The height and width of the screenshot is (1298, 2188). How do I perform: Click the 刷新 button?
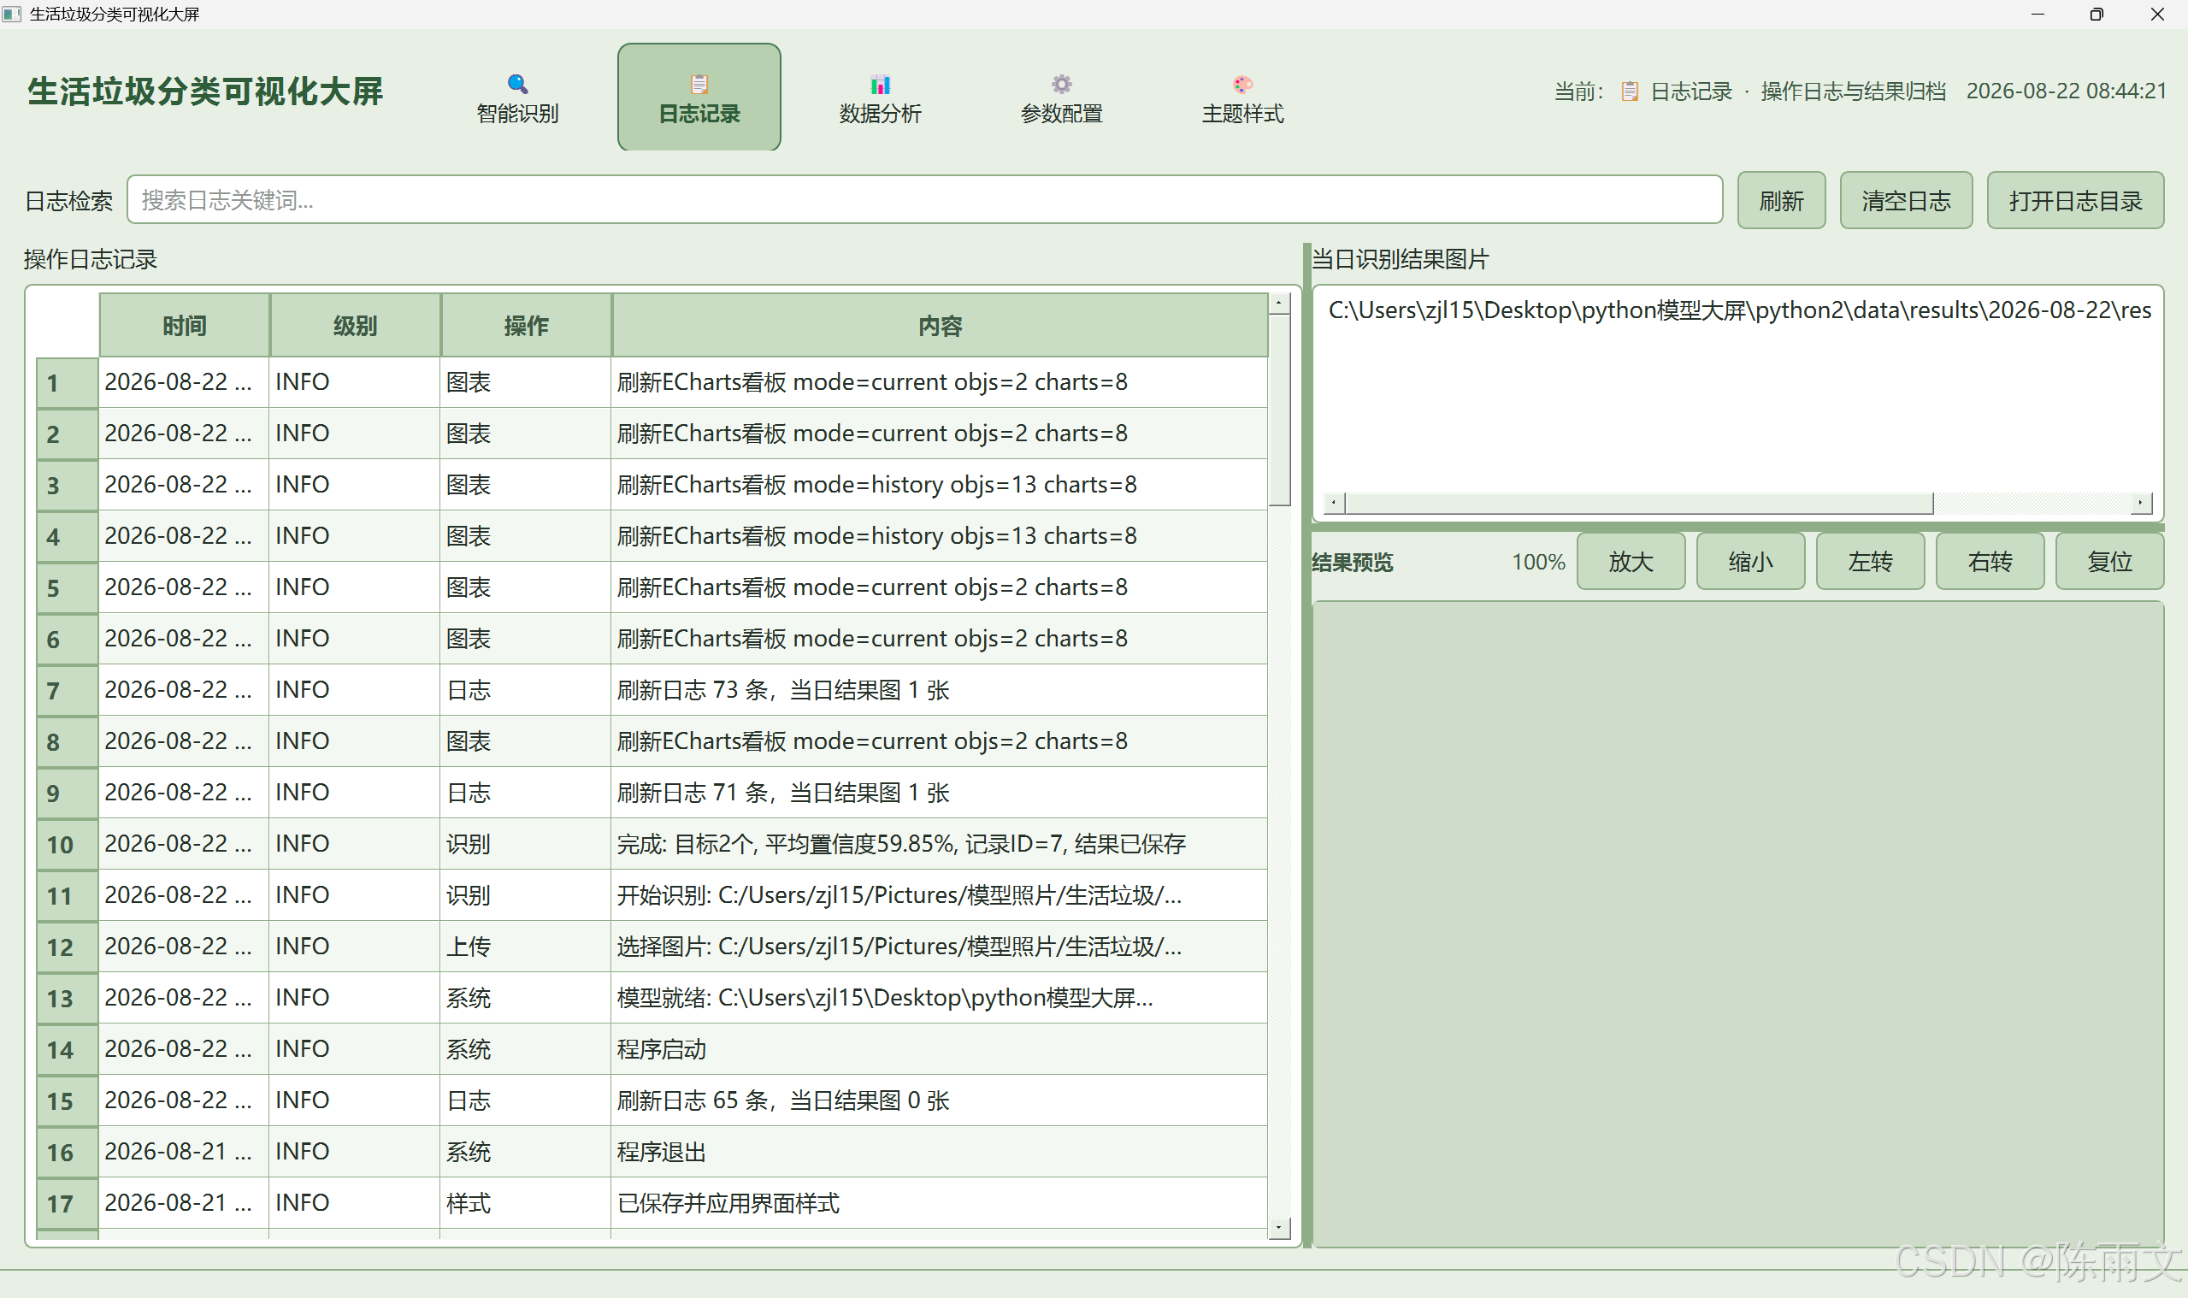1780,200
